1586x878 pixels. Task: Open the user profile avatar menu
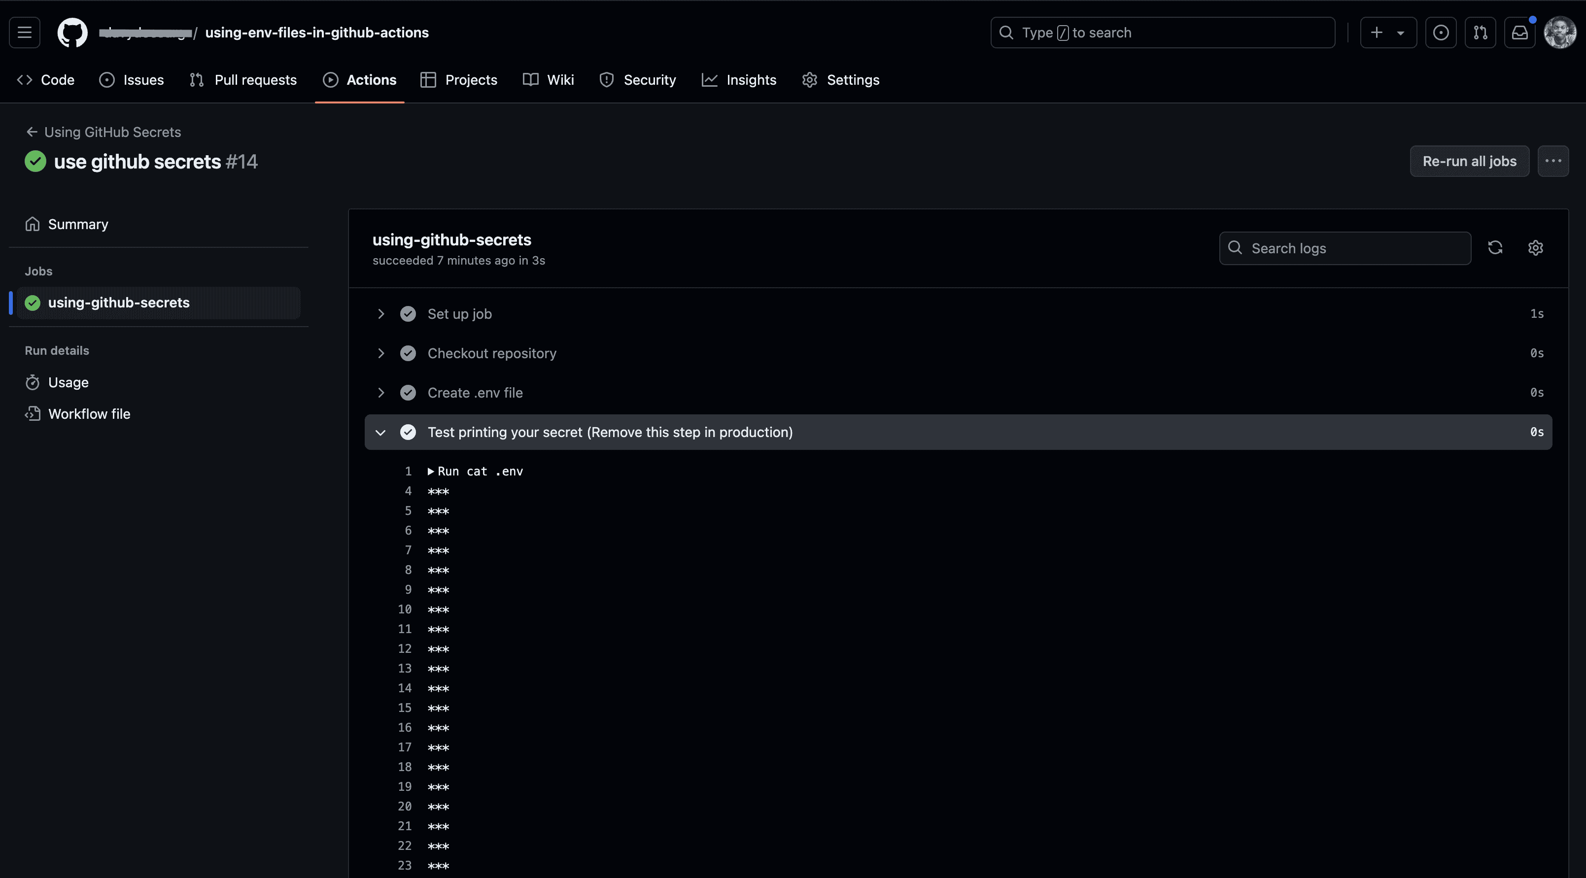coord(1559,33)
